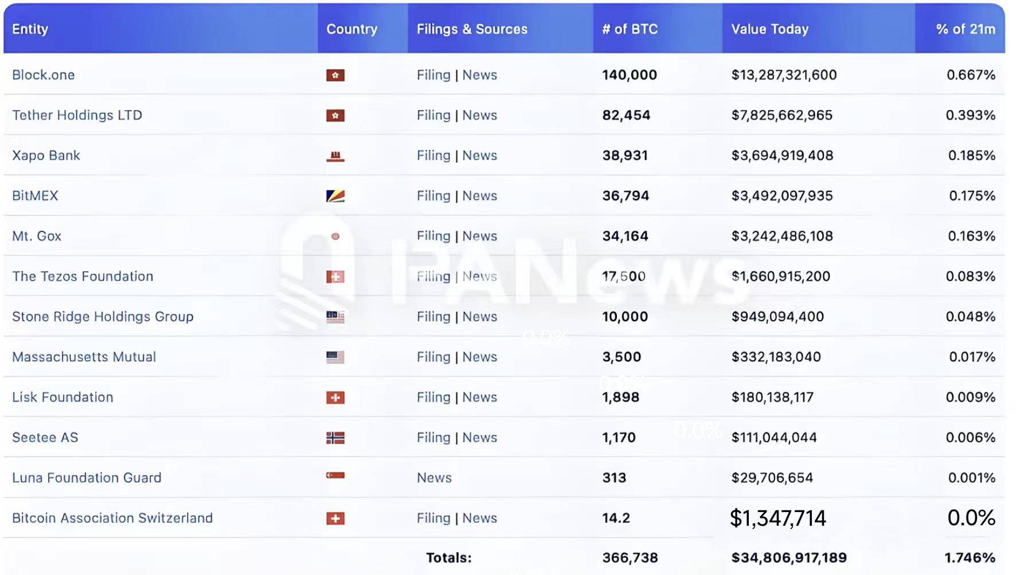Click the Hong Kong flag beside Block.one
The width and height of the screenshot is (1032, 575).
tap(335, 75)
